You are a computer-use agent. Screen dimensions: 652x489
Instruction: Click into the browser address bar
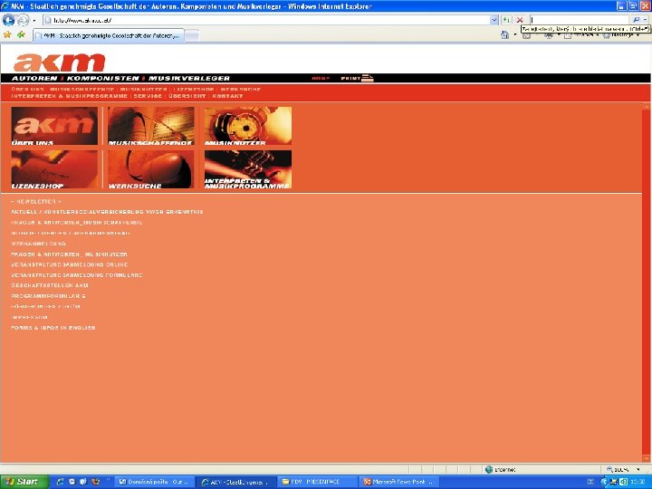pos(266,20)
